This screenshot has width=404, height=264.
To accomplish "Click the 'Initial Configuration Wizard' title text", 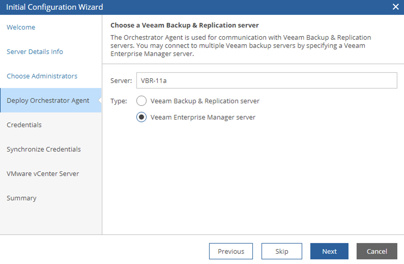I will 54,7.
